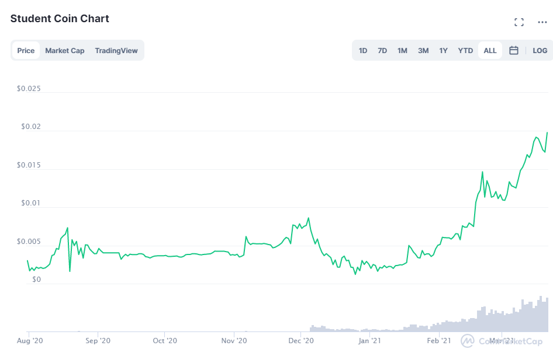Select the ALL time range
The image size is (553, 349).
coord(490,50)
